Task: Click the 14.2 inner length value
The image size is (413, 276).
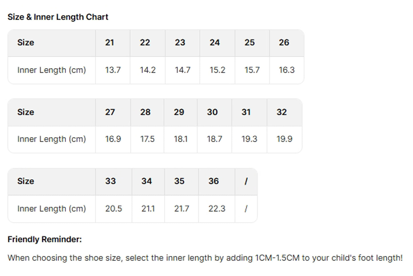Action: (147, 70)
